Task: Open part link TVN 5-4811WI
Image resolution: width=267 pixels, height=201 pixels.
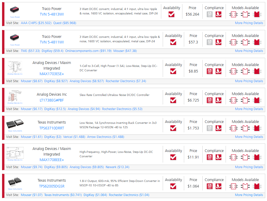Action: pyautogui.click(x=52, y=42)
